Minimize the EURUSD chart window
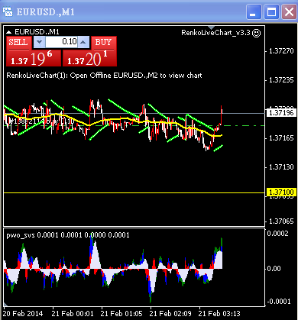The height and width of the screenshot is (320, 298). (254, 12)
